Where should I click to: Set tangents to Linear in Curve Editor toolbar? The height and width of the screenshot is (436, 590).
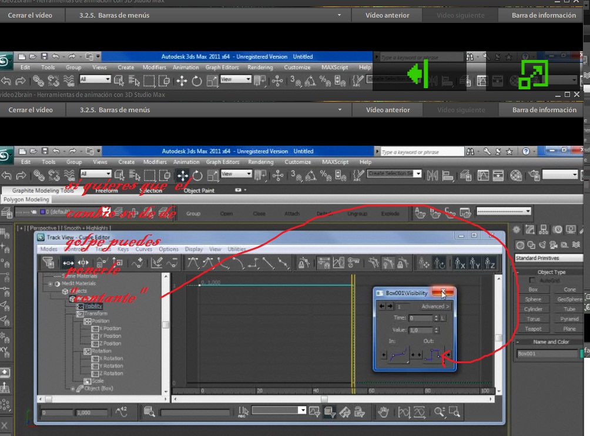coord(269,263)
